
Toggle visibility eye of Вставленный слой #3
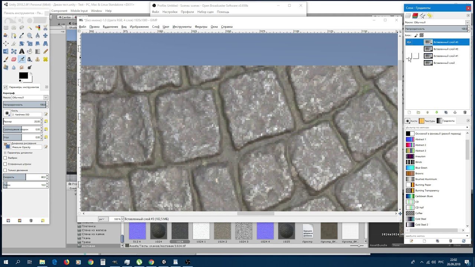click(x=409, y=42)
